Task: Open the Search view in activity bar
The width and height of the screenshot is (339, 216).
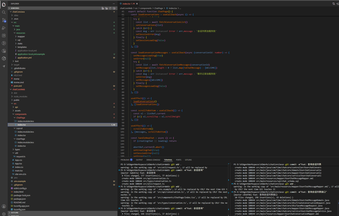Action: 4,12
